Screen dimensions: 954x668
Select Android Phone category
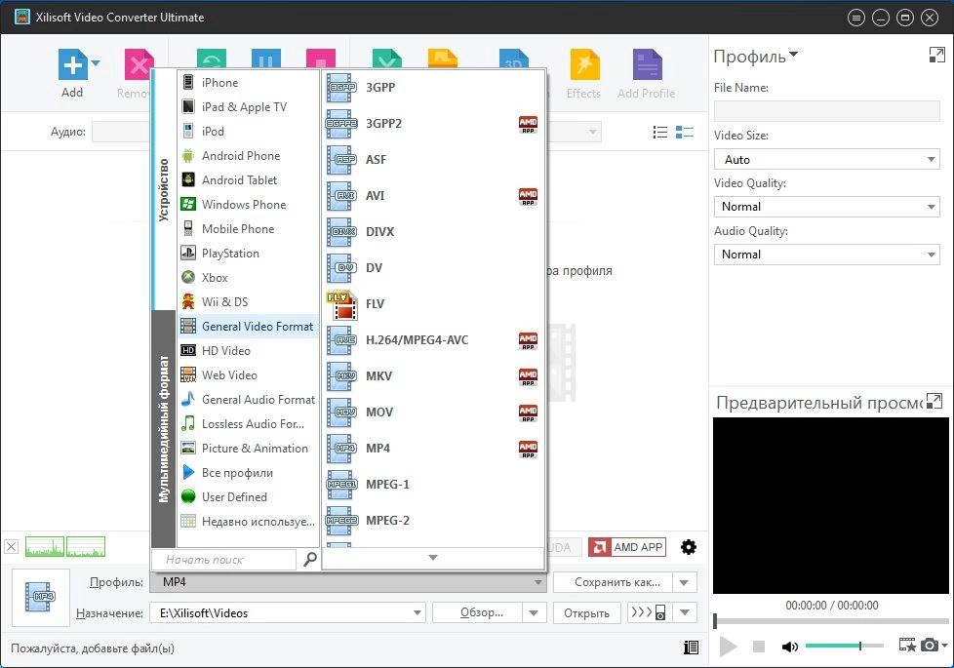pos(248,155)
